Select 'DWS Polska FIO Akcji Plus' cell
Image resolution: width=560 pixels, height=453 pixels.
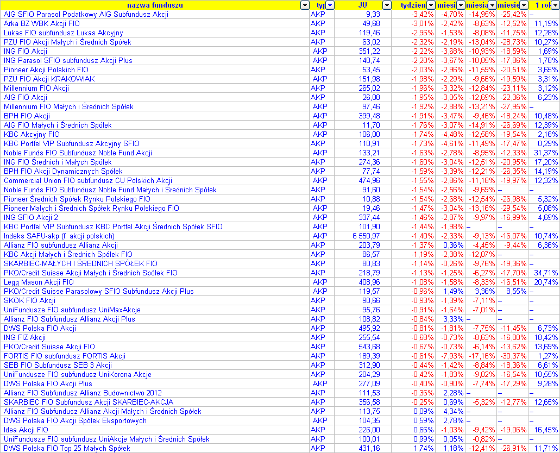[x=48, y=384]
